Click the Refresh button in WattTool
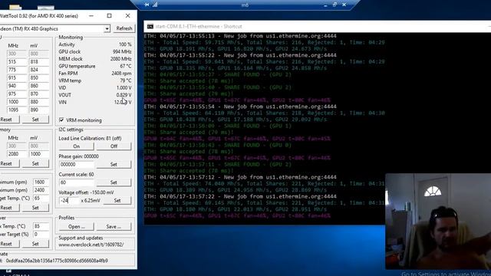 click(x=124, y=28)
